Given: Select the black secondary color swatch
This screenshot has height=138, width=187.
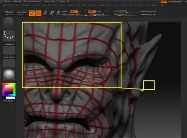Looking at the screenshot, I should (x=4, y=98).
